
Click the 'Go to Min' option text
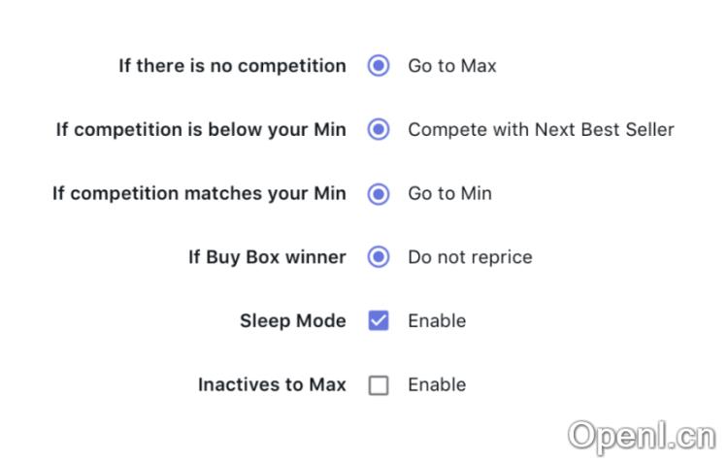(449, 193)
